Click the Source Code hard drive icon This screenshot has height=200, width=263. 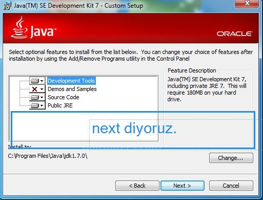coord(35,97)
